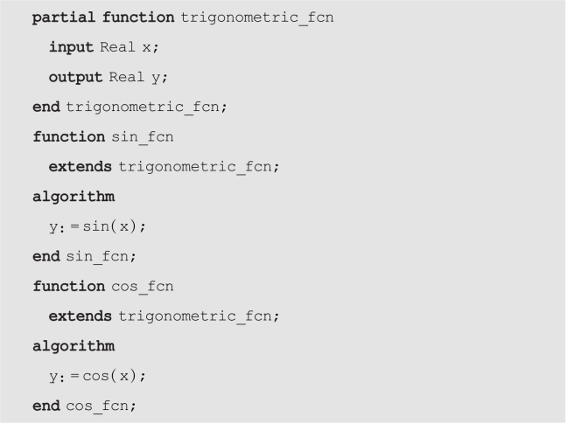This screenshot has width=567, height=424.
Task: Click the function name 'sin_fcn' declaration
Action: (143, 137)
